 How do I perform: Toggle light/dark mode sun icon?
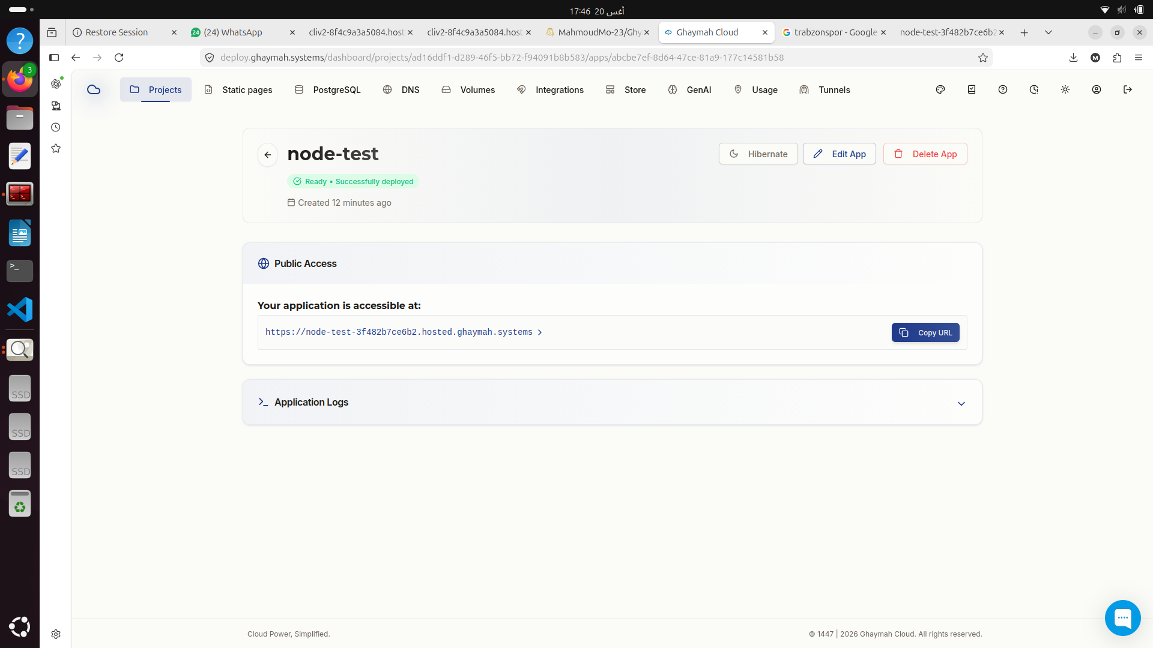[1065, 90]
